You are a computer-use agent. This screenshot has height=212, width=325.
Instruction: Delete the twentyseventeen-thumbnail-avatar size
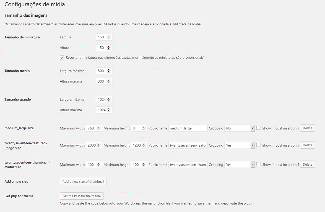[x=307, y=164]
